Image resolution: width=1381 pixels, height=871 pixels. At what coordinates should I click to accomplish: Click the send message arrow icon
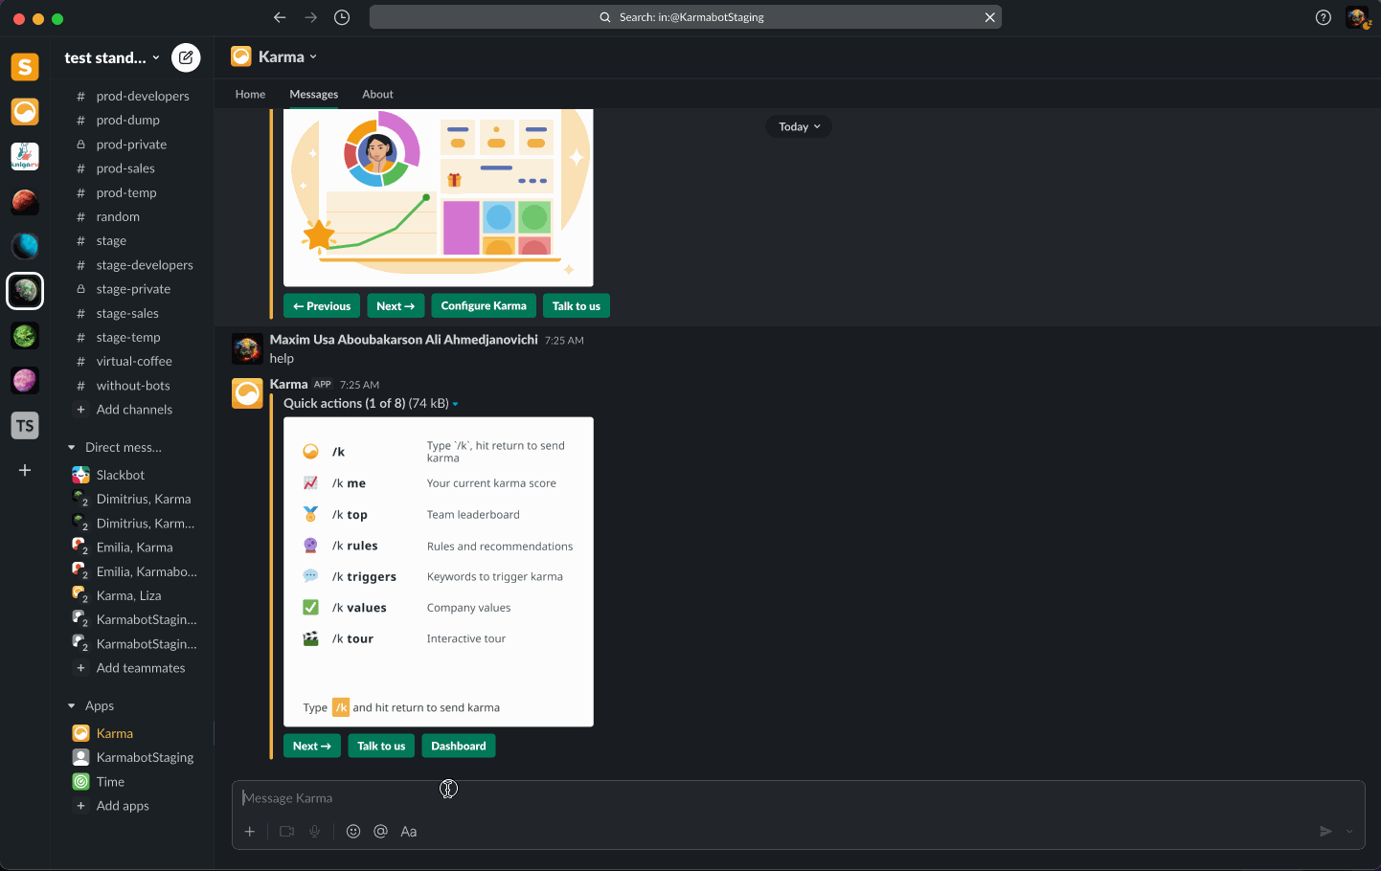(1325, 832)
